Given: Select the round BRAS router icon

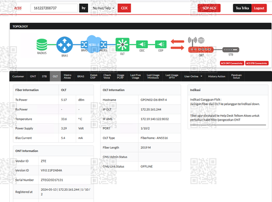Looking at the screenshot, I should click(x=65, y=45).
